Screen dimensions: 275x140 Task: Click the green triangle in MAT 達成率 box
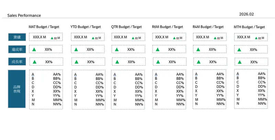point(34,50)
